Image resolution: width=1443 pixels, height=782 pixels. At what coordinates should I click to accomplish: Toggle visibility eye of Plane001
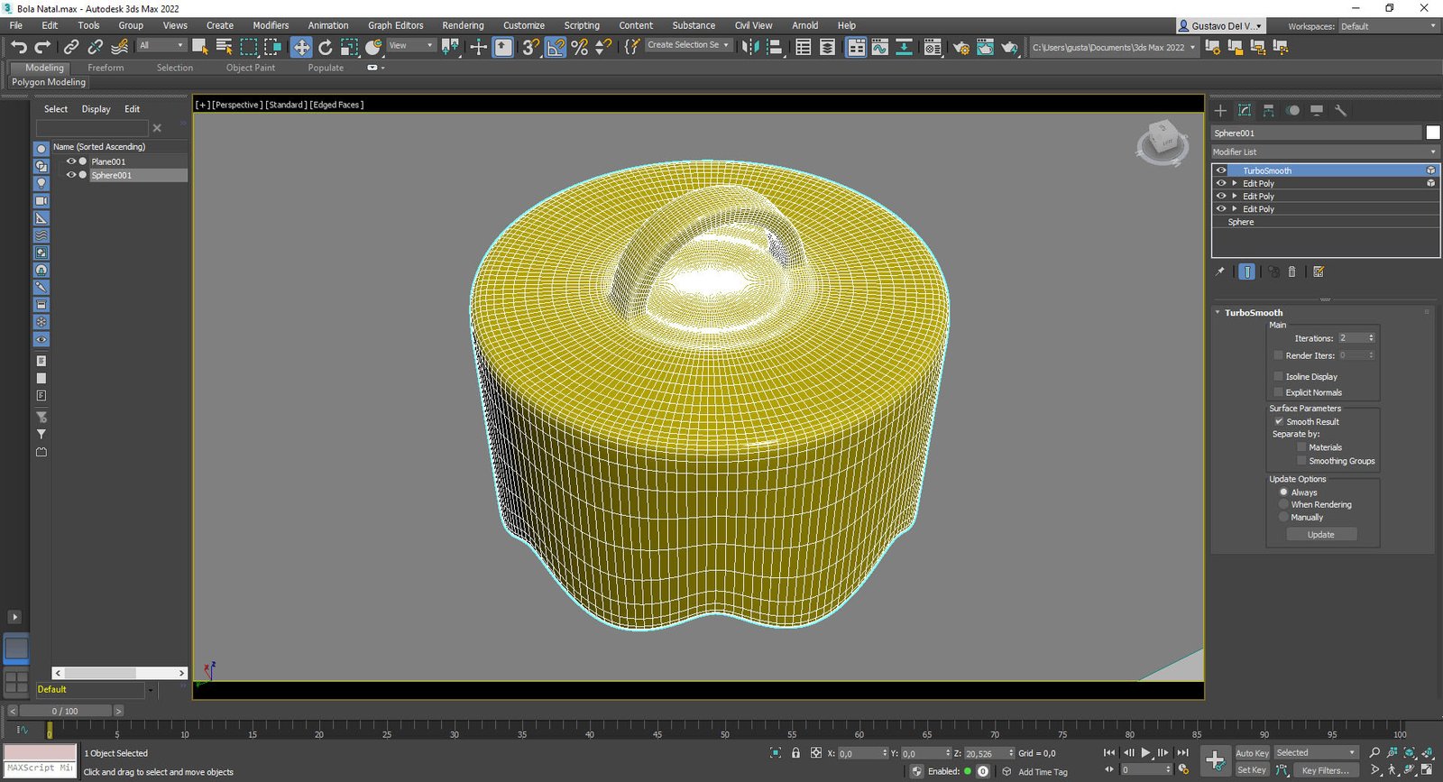point(71,161)
